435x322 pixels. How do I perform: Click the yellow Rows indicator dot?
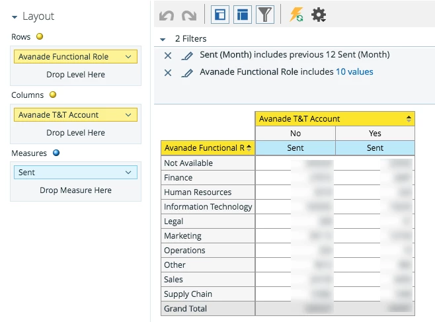click(40, 36)
